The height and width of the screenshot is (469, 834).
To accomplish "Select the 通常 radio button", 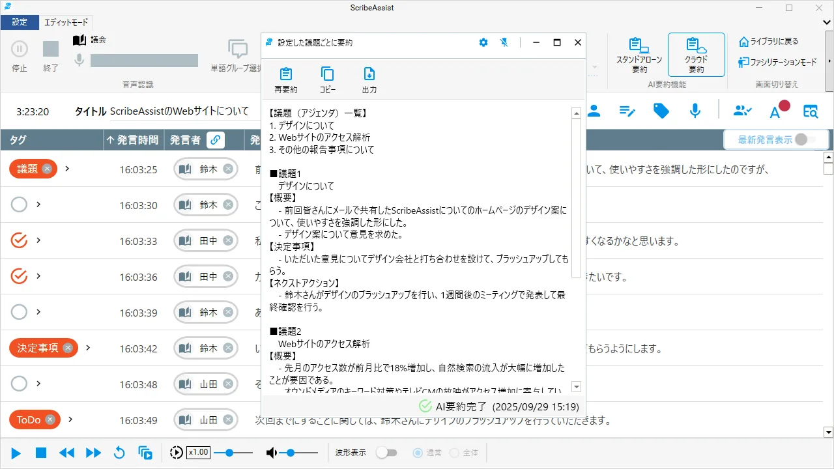I will 418,453.
